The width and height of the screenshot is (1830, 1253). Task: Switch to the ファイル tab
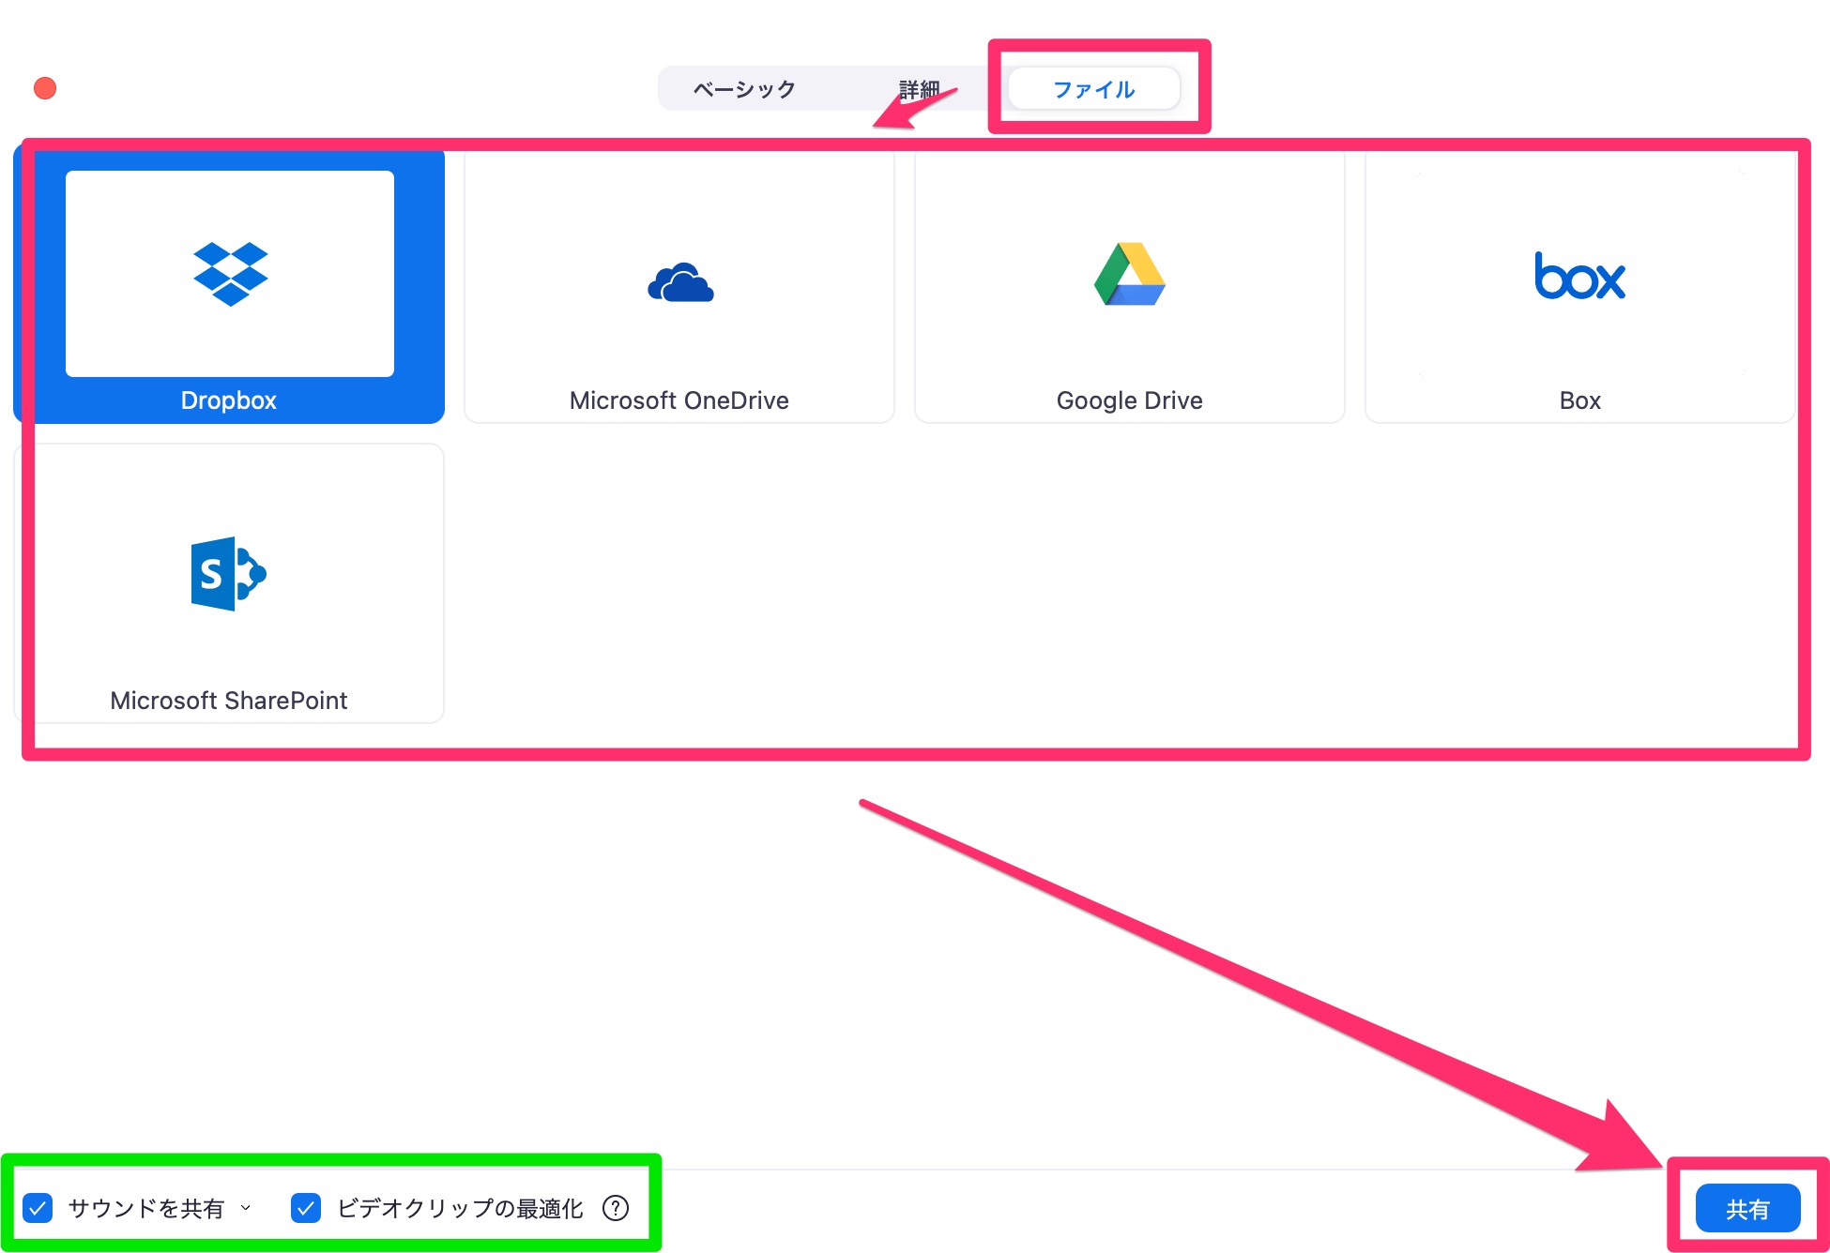click(x=1094, y=89)
